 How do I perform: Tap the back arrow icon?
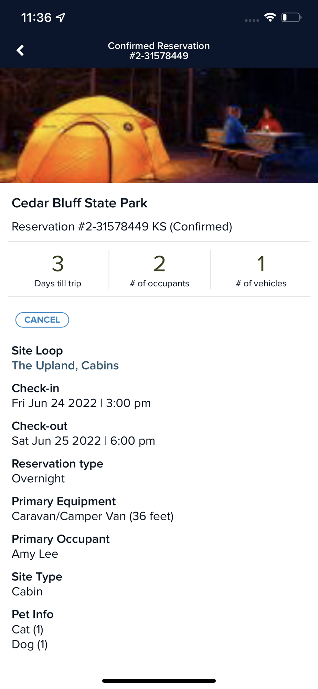[x=20, y=50]
